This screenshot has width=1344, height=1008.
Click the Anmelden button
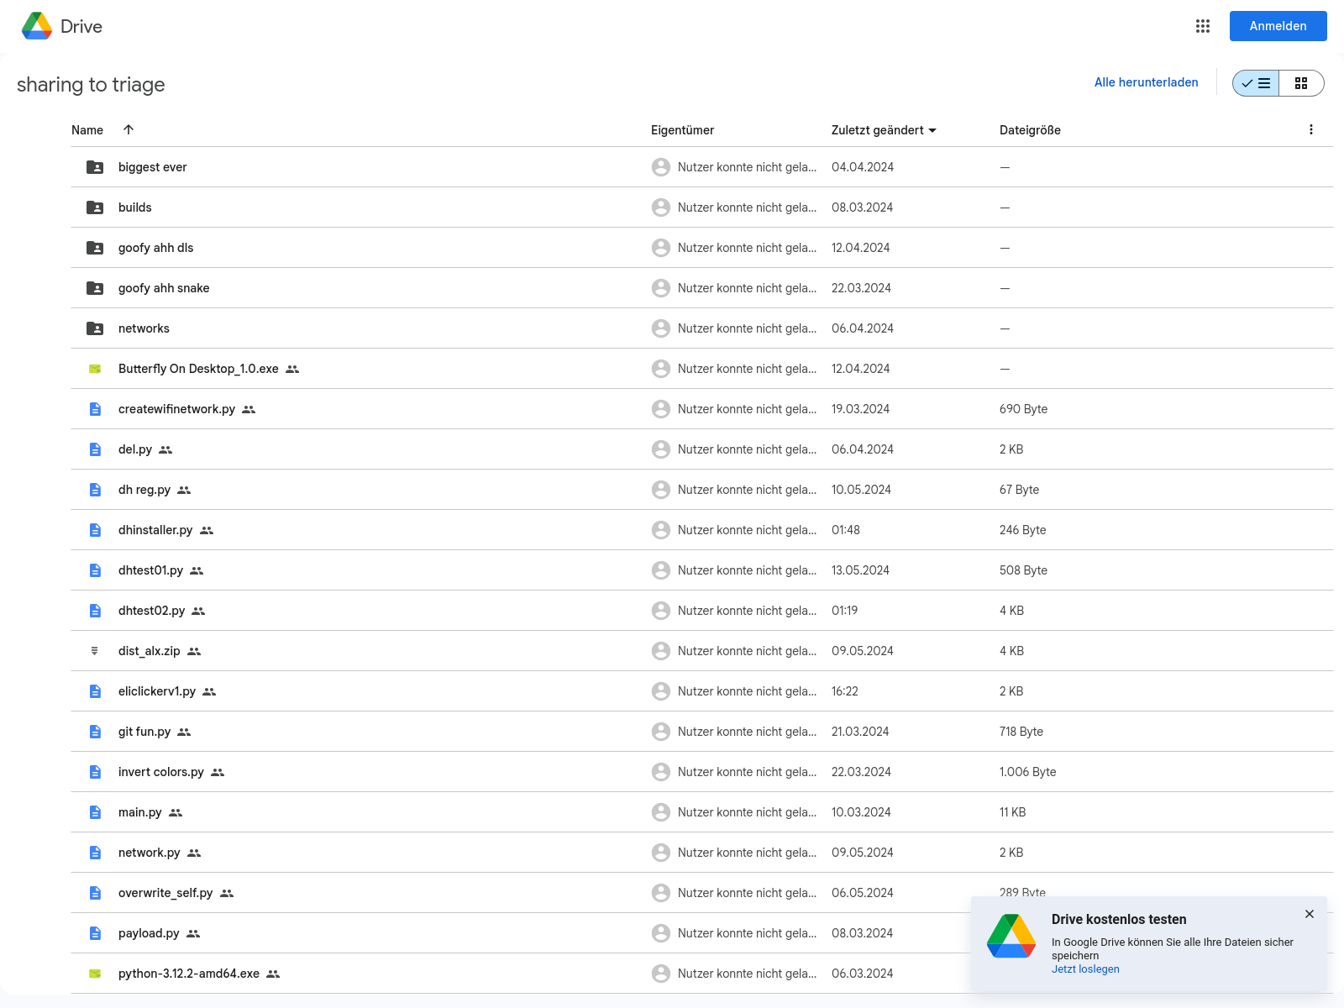click(1278, 26)
